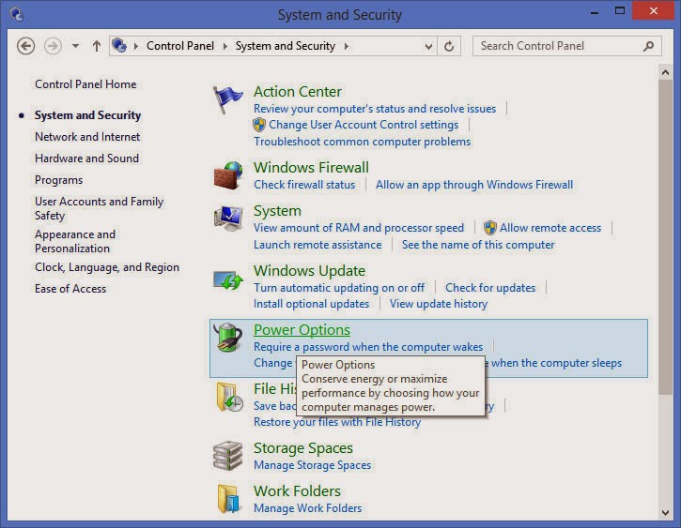Refresh the Control Panel view

(x=449, y=46)
